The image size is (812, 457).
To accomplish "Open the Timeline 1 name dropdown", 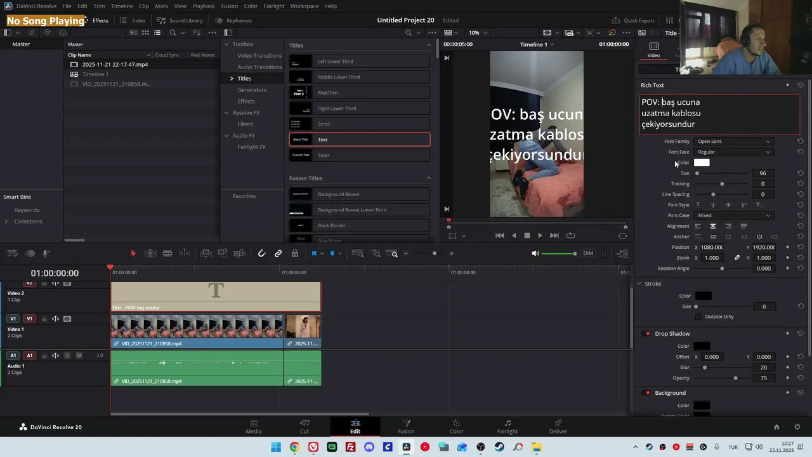I will click(537, 44).
